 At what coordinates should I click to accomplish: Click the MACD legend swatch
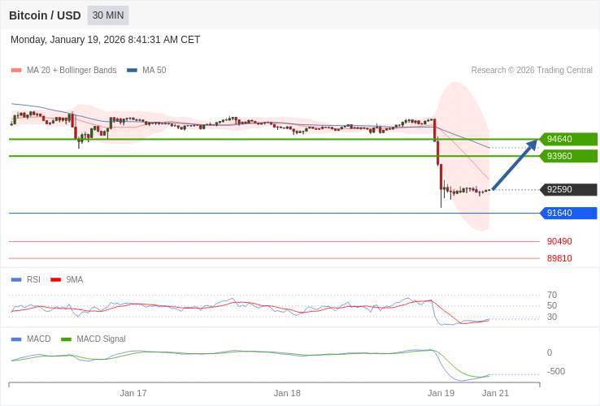point(16,339)
